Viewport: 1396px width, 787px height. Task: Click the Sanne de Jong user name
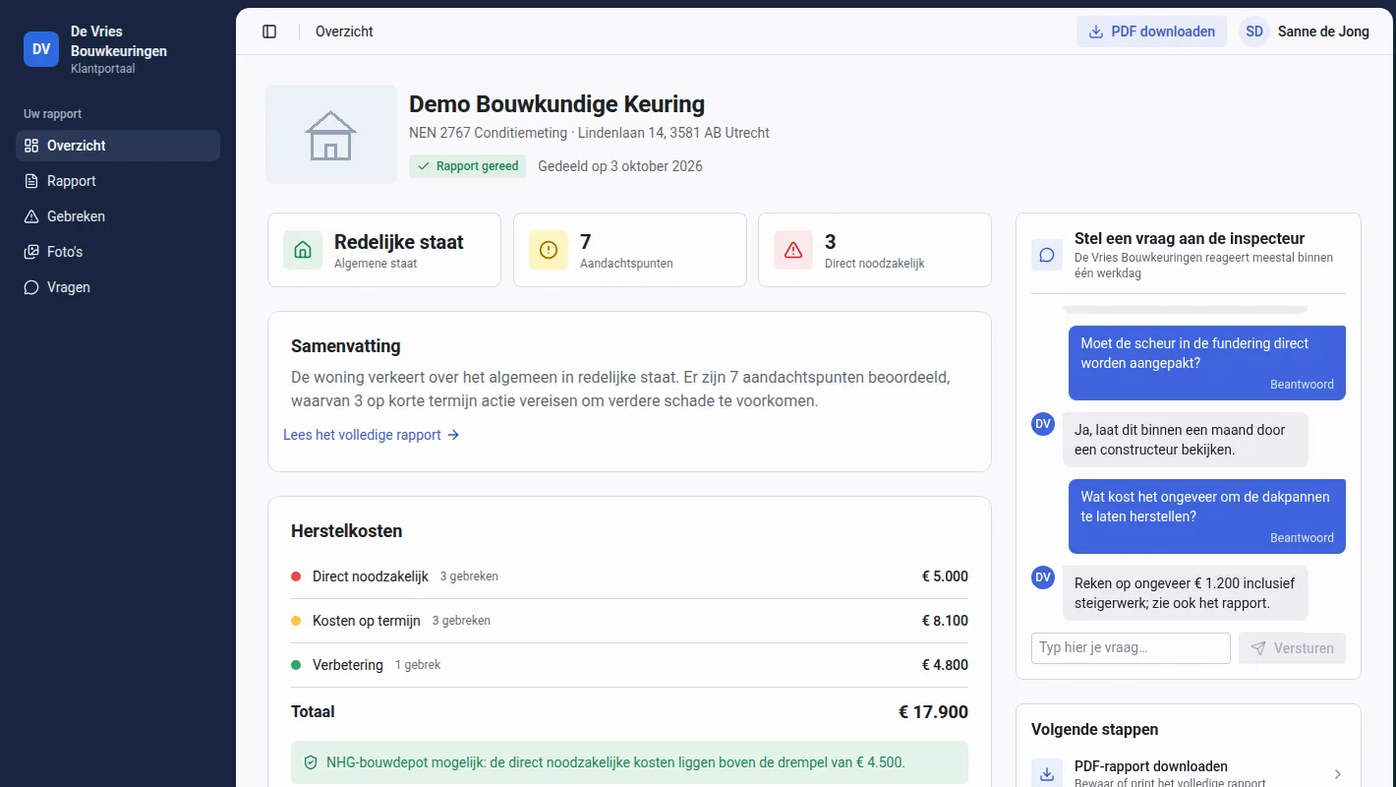coord(1323,31)
